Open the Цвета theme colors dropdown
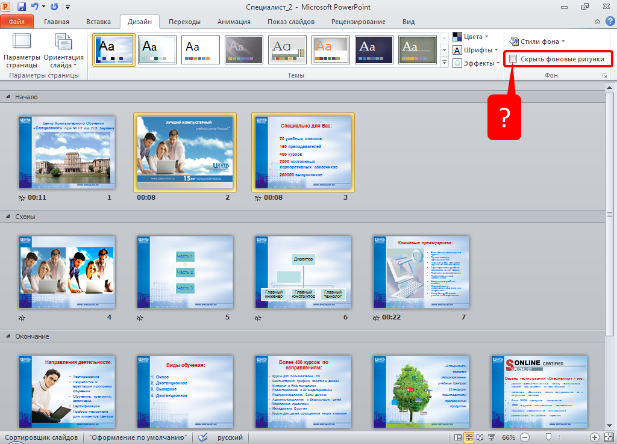Viewport: 617px width, 444px height. click(472, 37)
